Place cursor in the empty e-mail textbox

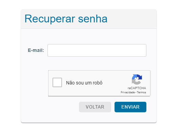point(97,50)
